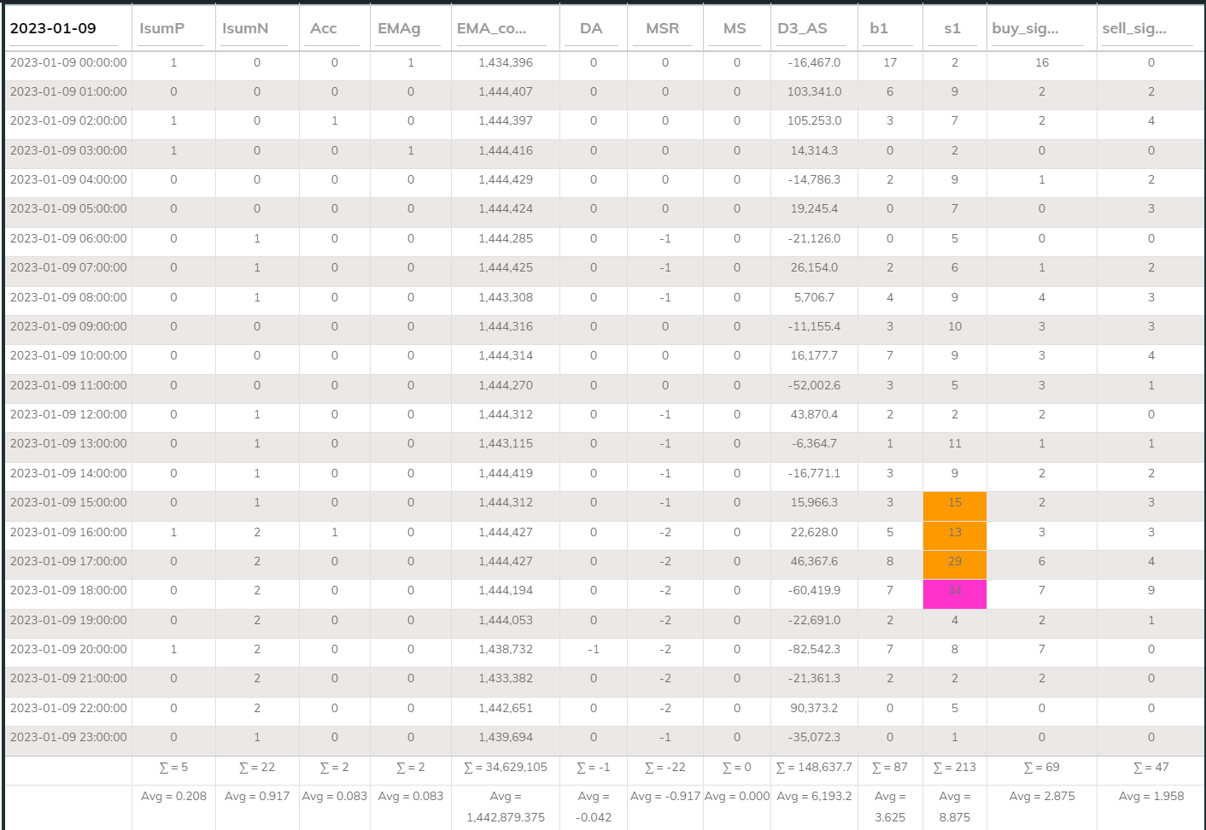
Task: Click the buy_sig... column header
Action: [1025, 28]
